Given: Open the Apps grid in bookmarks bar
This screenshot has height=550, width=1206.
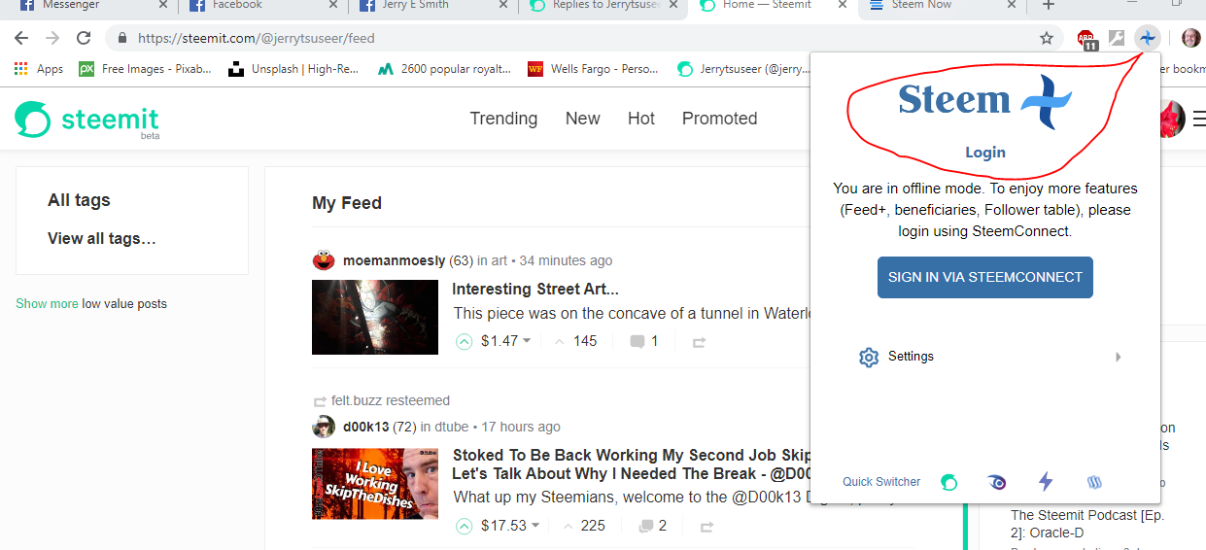Looking at the screenshot, I should pos(40,69).
